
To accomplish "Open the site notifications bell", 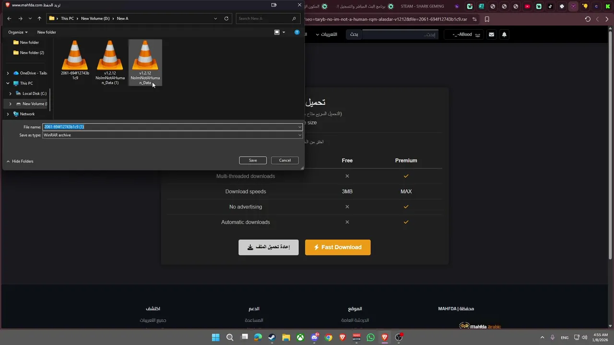I will click(504, 34).
